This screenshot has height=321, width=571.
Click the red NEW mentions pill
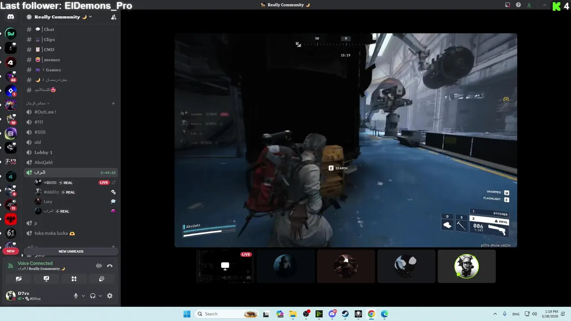(x=11, y=251)
